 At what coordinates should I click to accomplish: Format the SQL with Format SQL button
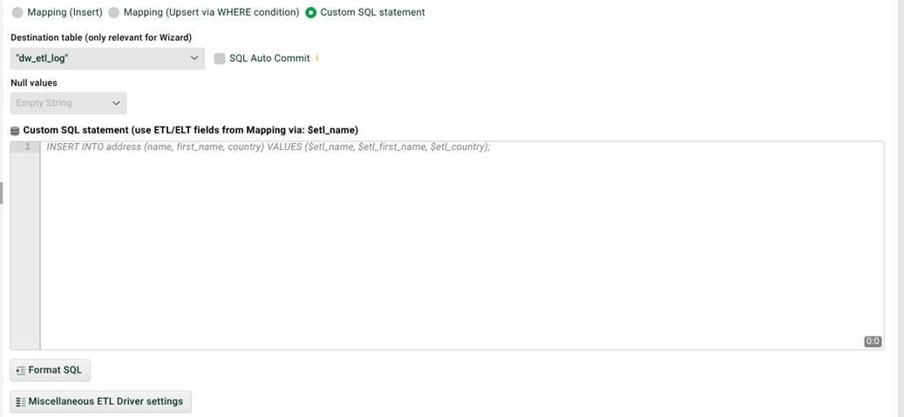coord(51,370)
